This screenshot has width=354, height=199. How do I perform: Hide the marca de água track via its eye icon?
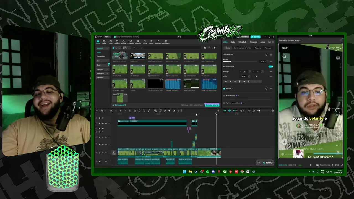coord(103,123)
